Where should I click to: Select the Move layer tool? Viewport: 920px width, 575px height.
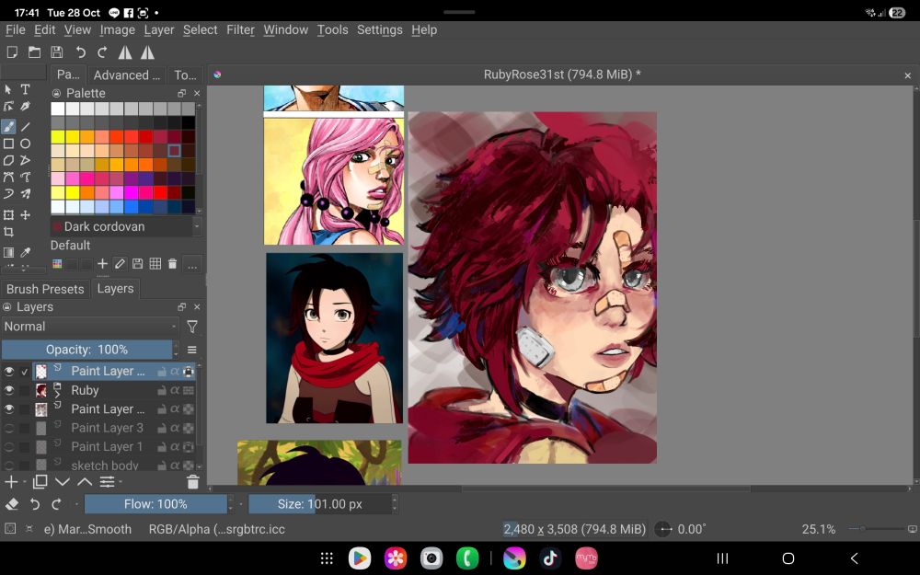[26, 214]
